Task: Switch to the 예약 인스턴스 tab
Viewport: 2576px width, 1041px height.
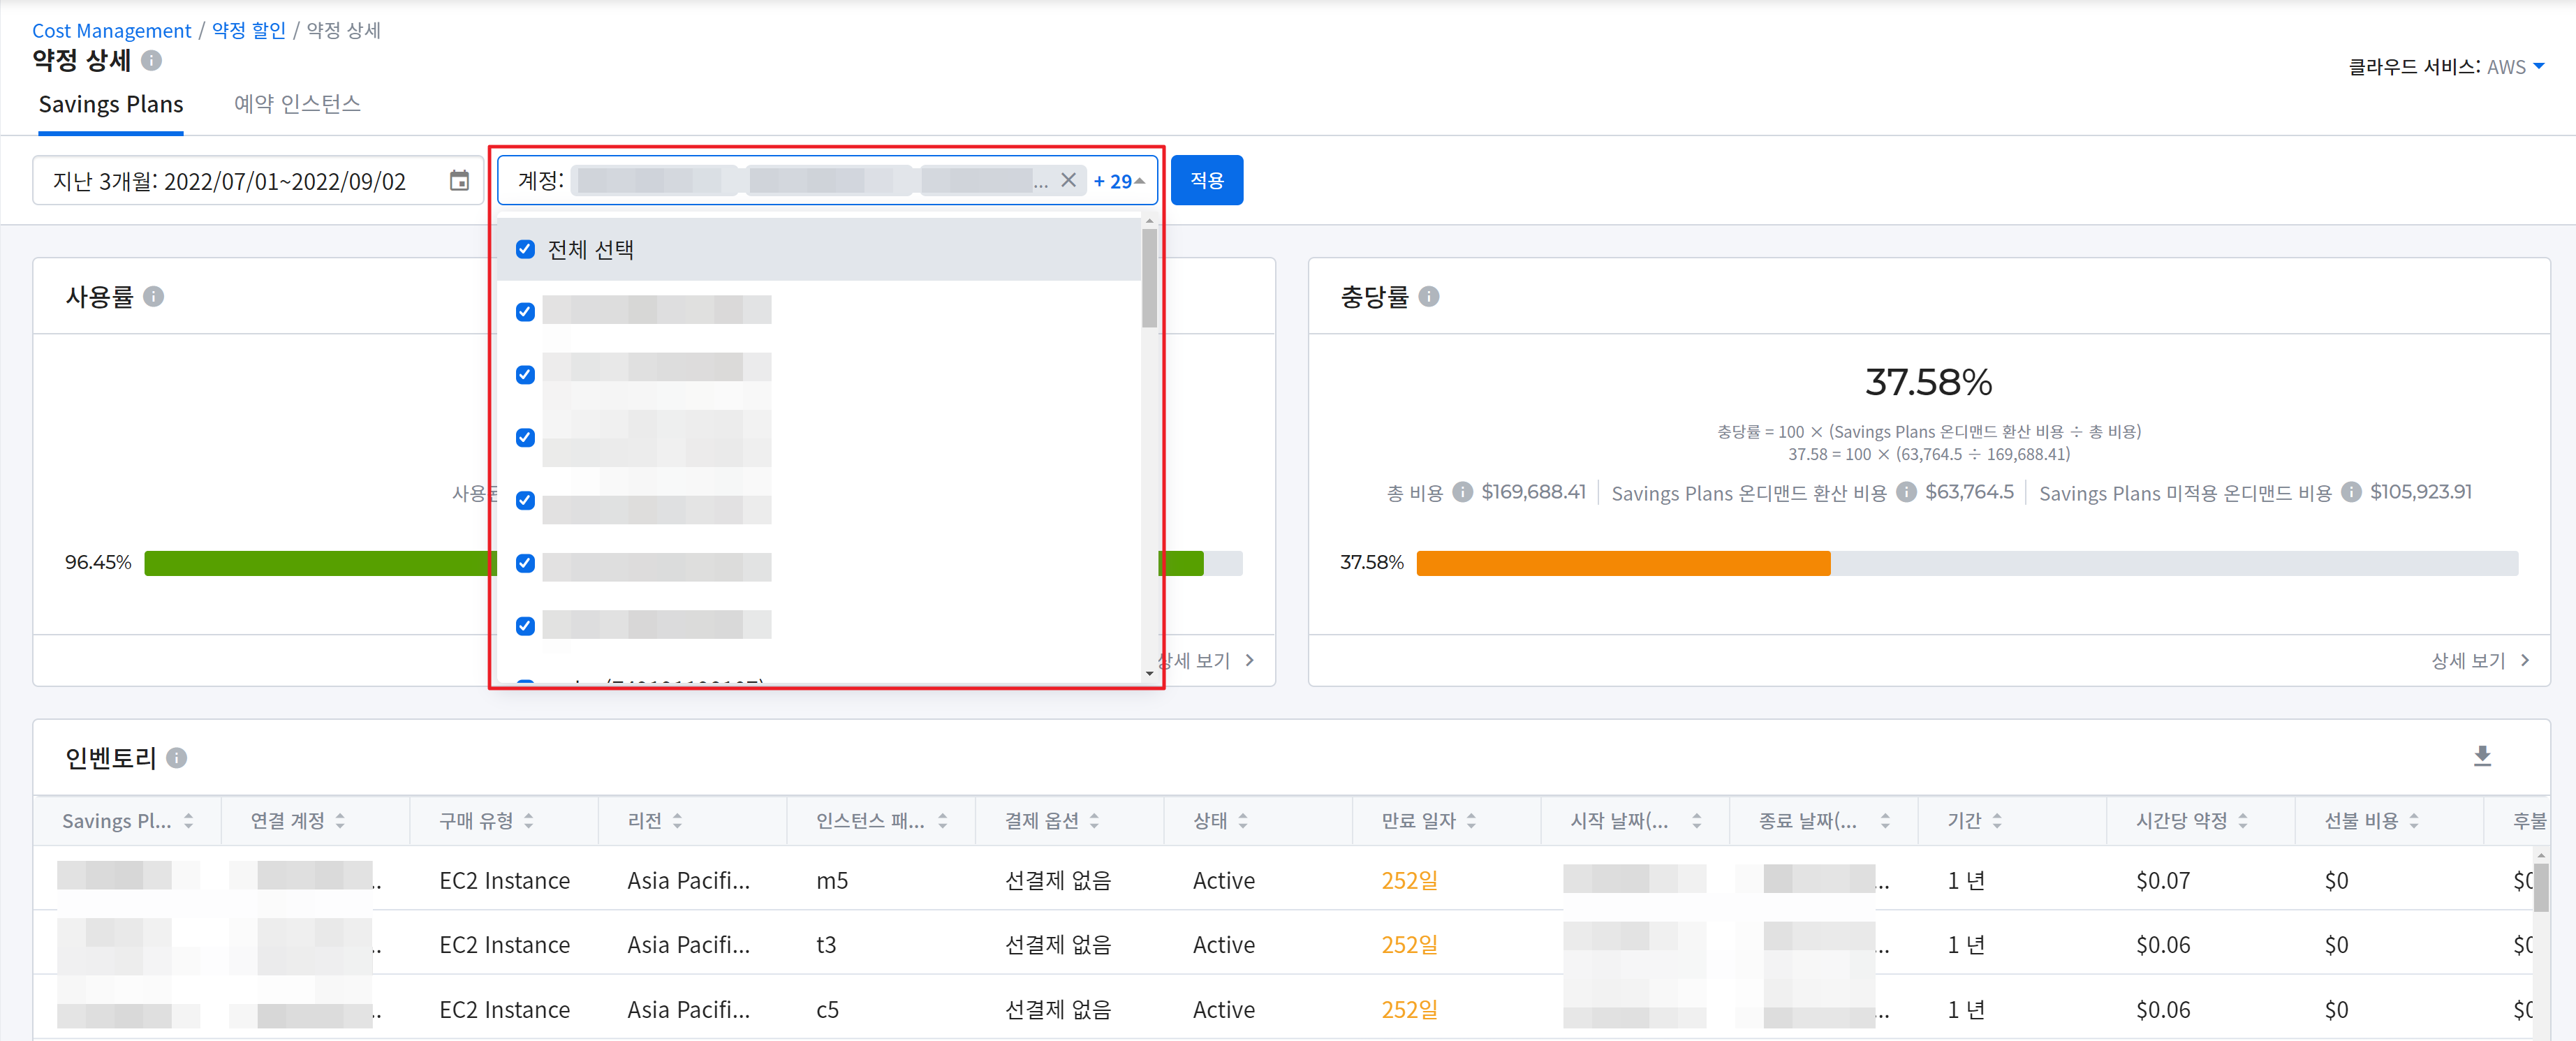Action: (297, 104)
